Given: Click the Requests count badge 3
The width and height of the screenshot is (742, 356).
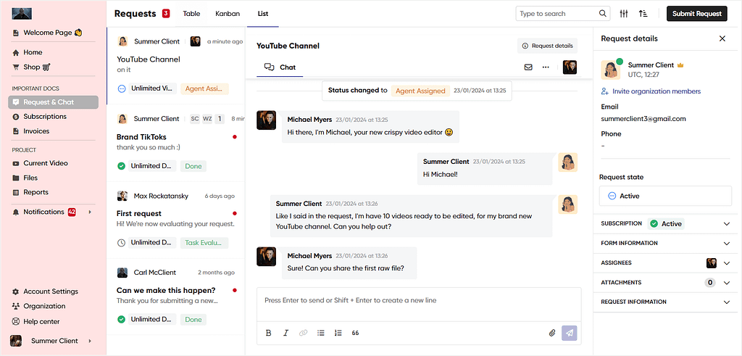Looking at the screenshot, I should [x=166, y=13].
